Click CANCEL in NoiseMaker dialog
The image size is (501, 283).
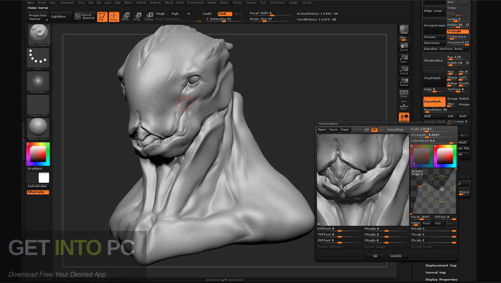click(x=397, y=256)
